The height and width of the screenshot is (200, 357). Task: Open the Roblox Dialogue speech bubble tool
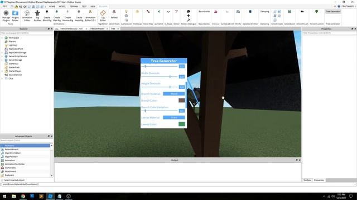tap(189, 11)
